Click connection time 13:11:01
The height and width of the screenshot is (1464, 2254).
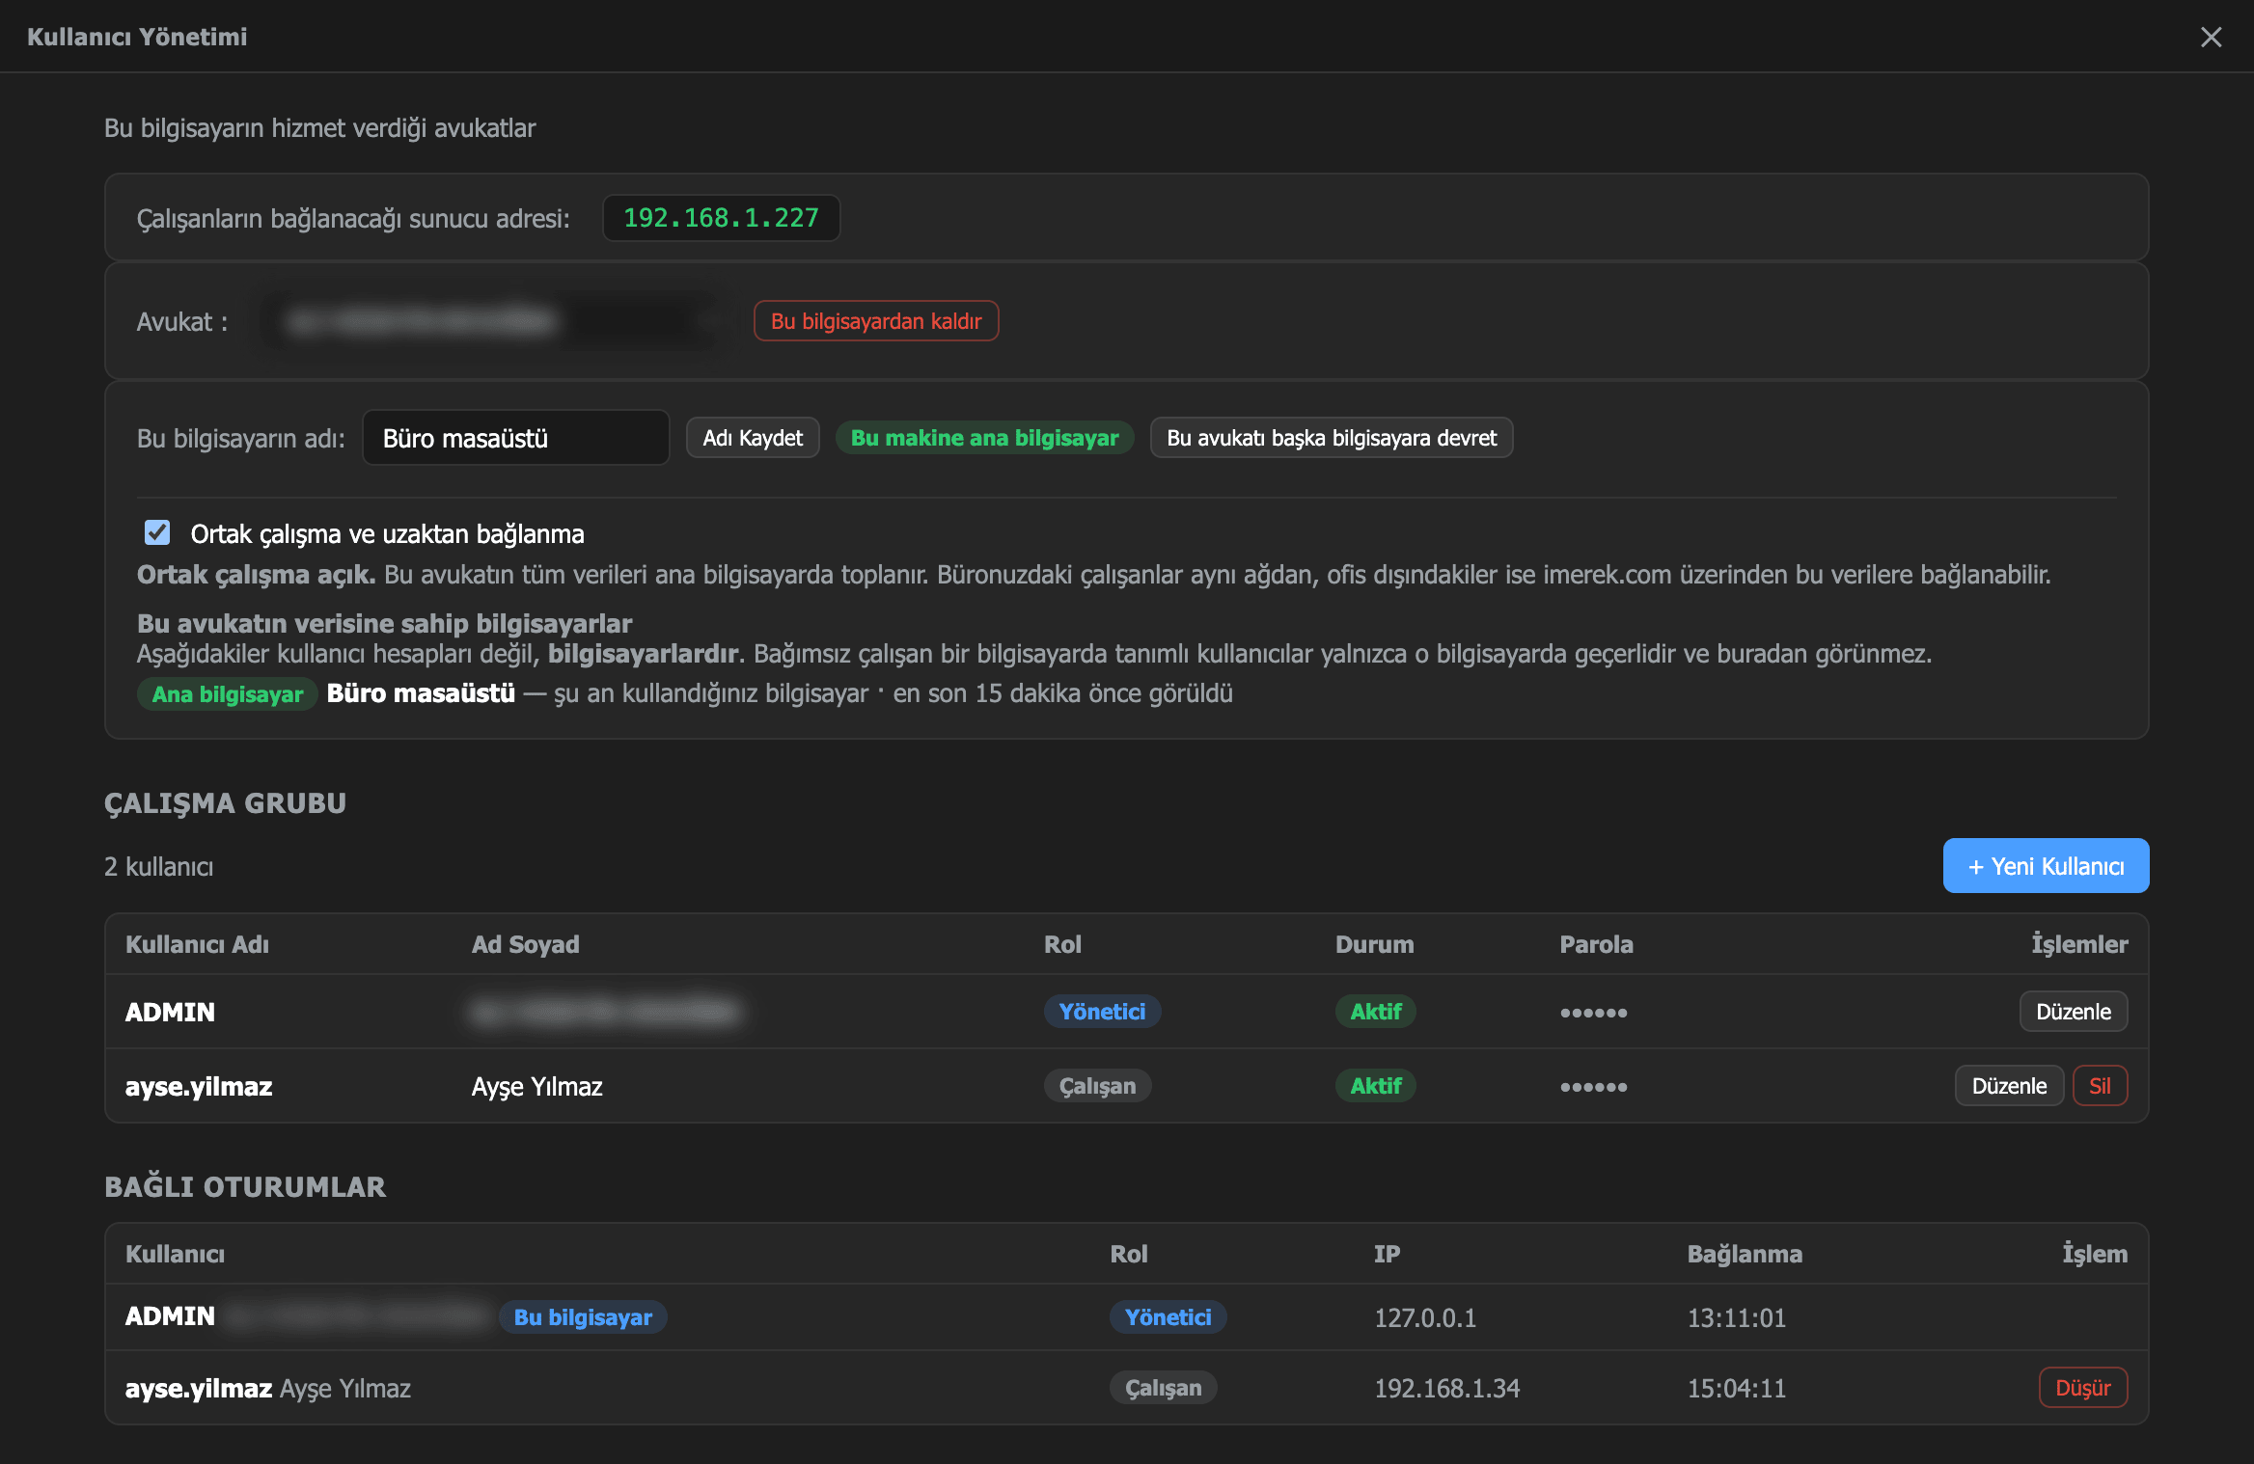1736,1318
